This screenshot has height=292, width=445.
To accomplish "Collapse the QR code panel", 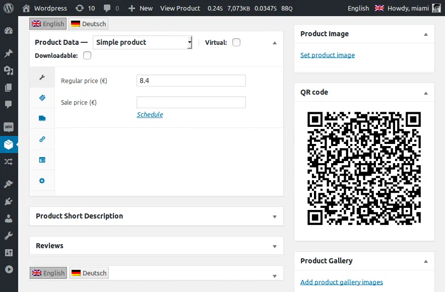I will tap(426, 93).
